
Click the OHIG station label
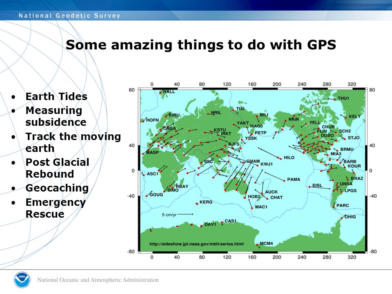click(x=350, y=217)
